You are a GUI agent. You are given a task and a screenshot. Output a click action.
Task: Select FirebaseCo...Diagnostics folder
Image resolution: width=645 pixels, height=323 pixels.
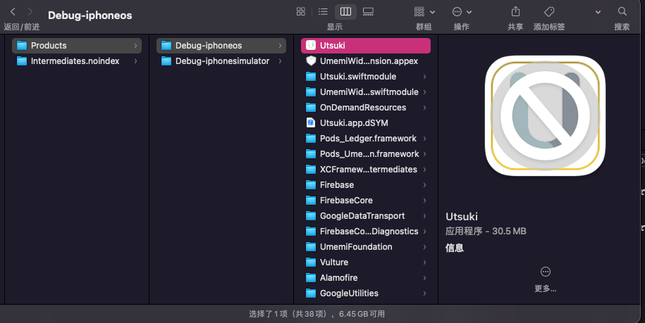click(x=366, y=232)
